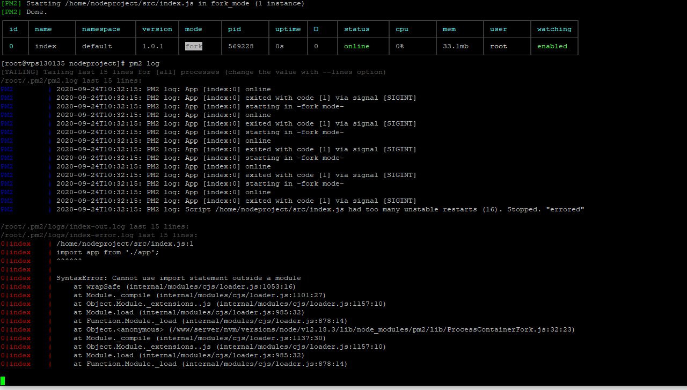Click the highlighted 'fork' mode cell

pyautogui.click(x=194, y=46)
